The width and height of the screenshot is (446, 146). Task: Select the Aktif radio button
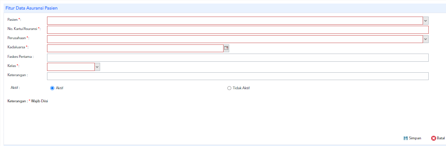point(52,88)
